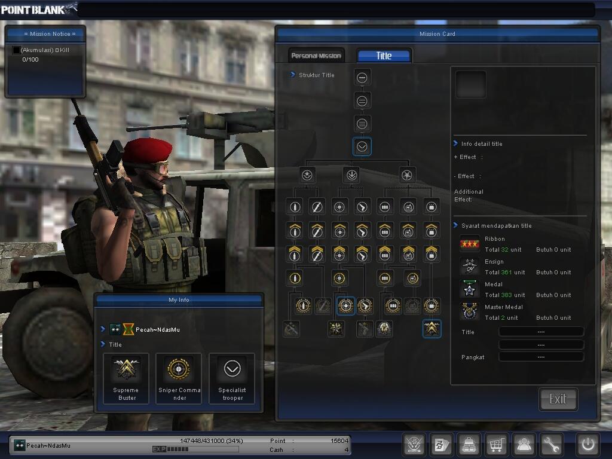Select the gold starburst title in bottom row
612x459 pixels.
[336, 329]
